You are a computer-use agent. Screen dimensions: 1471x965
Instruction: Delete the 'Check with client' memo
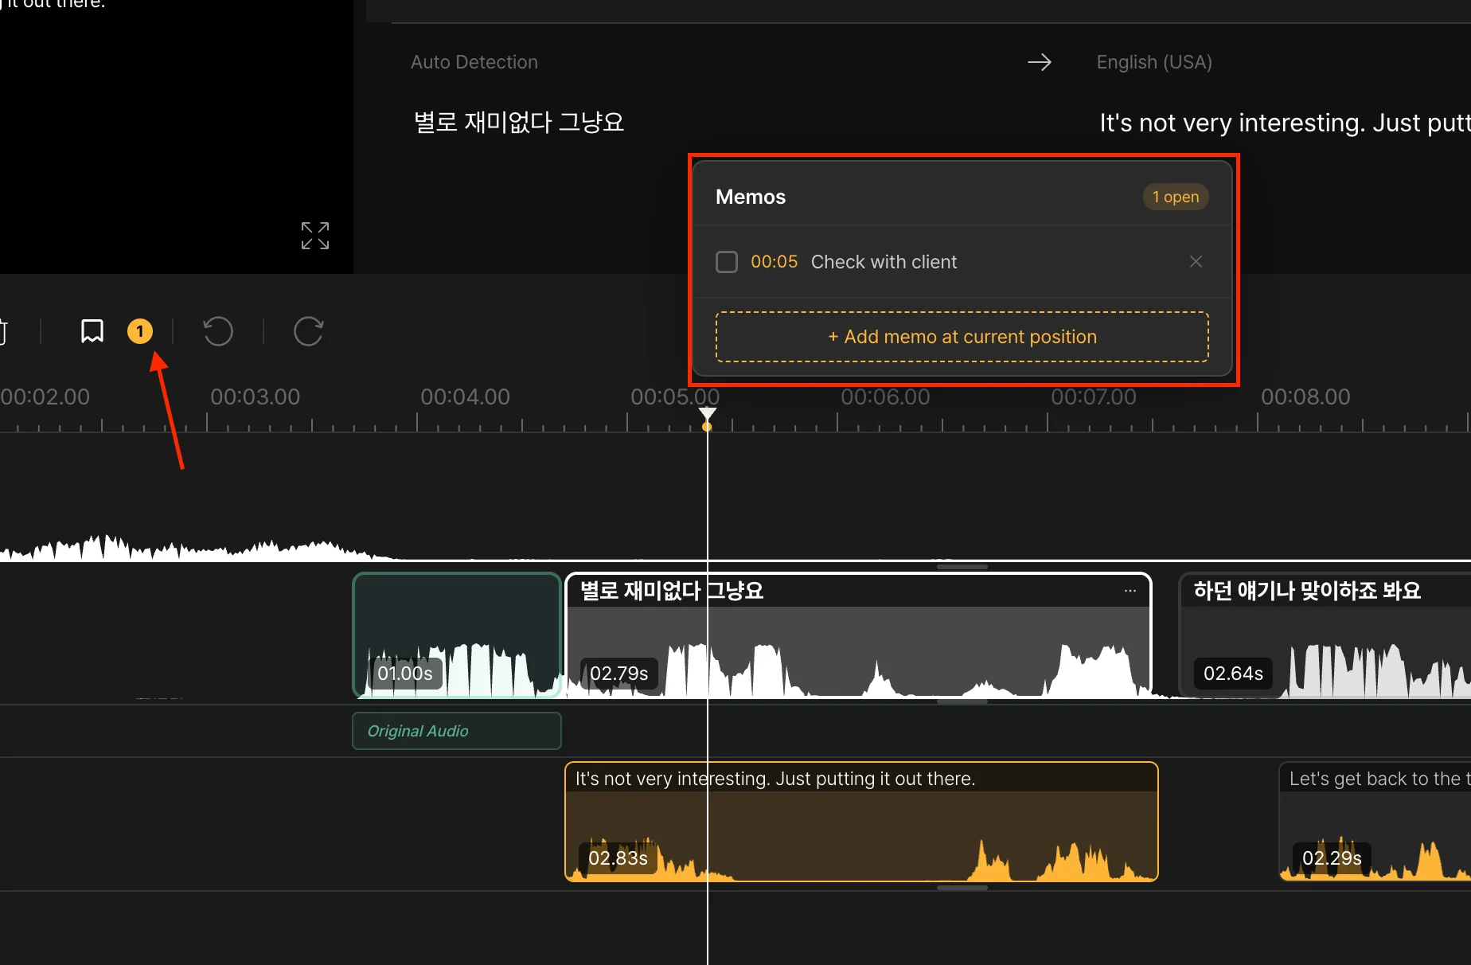[x=1196, y=262]
